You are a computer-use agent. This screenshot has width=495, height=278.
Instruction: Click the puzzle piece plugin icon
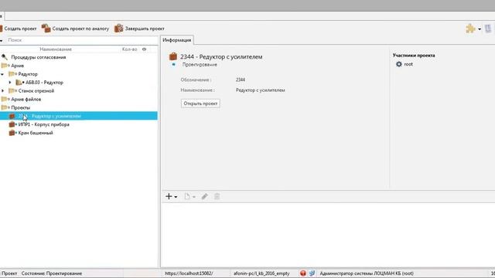[470, 29]
